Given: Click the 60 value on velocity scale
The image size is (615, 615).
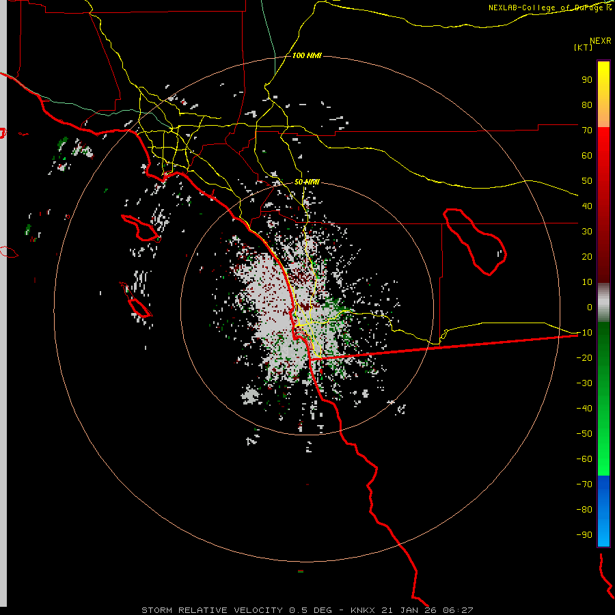Looking at the screenshot, I should [x=587, y=156].
